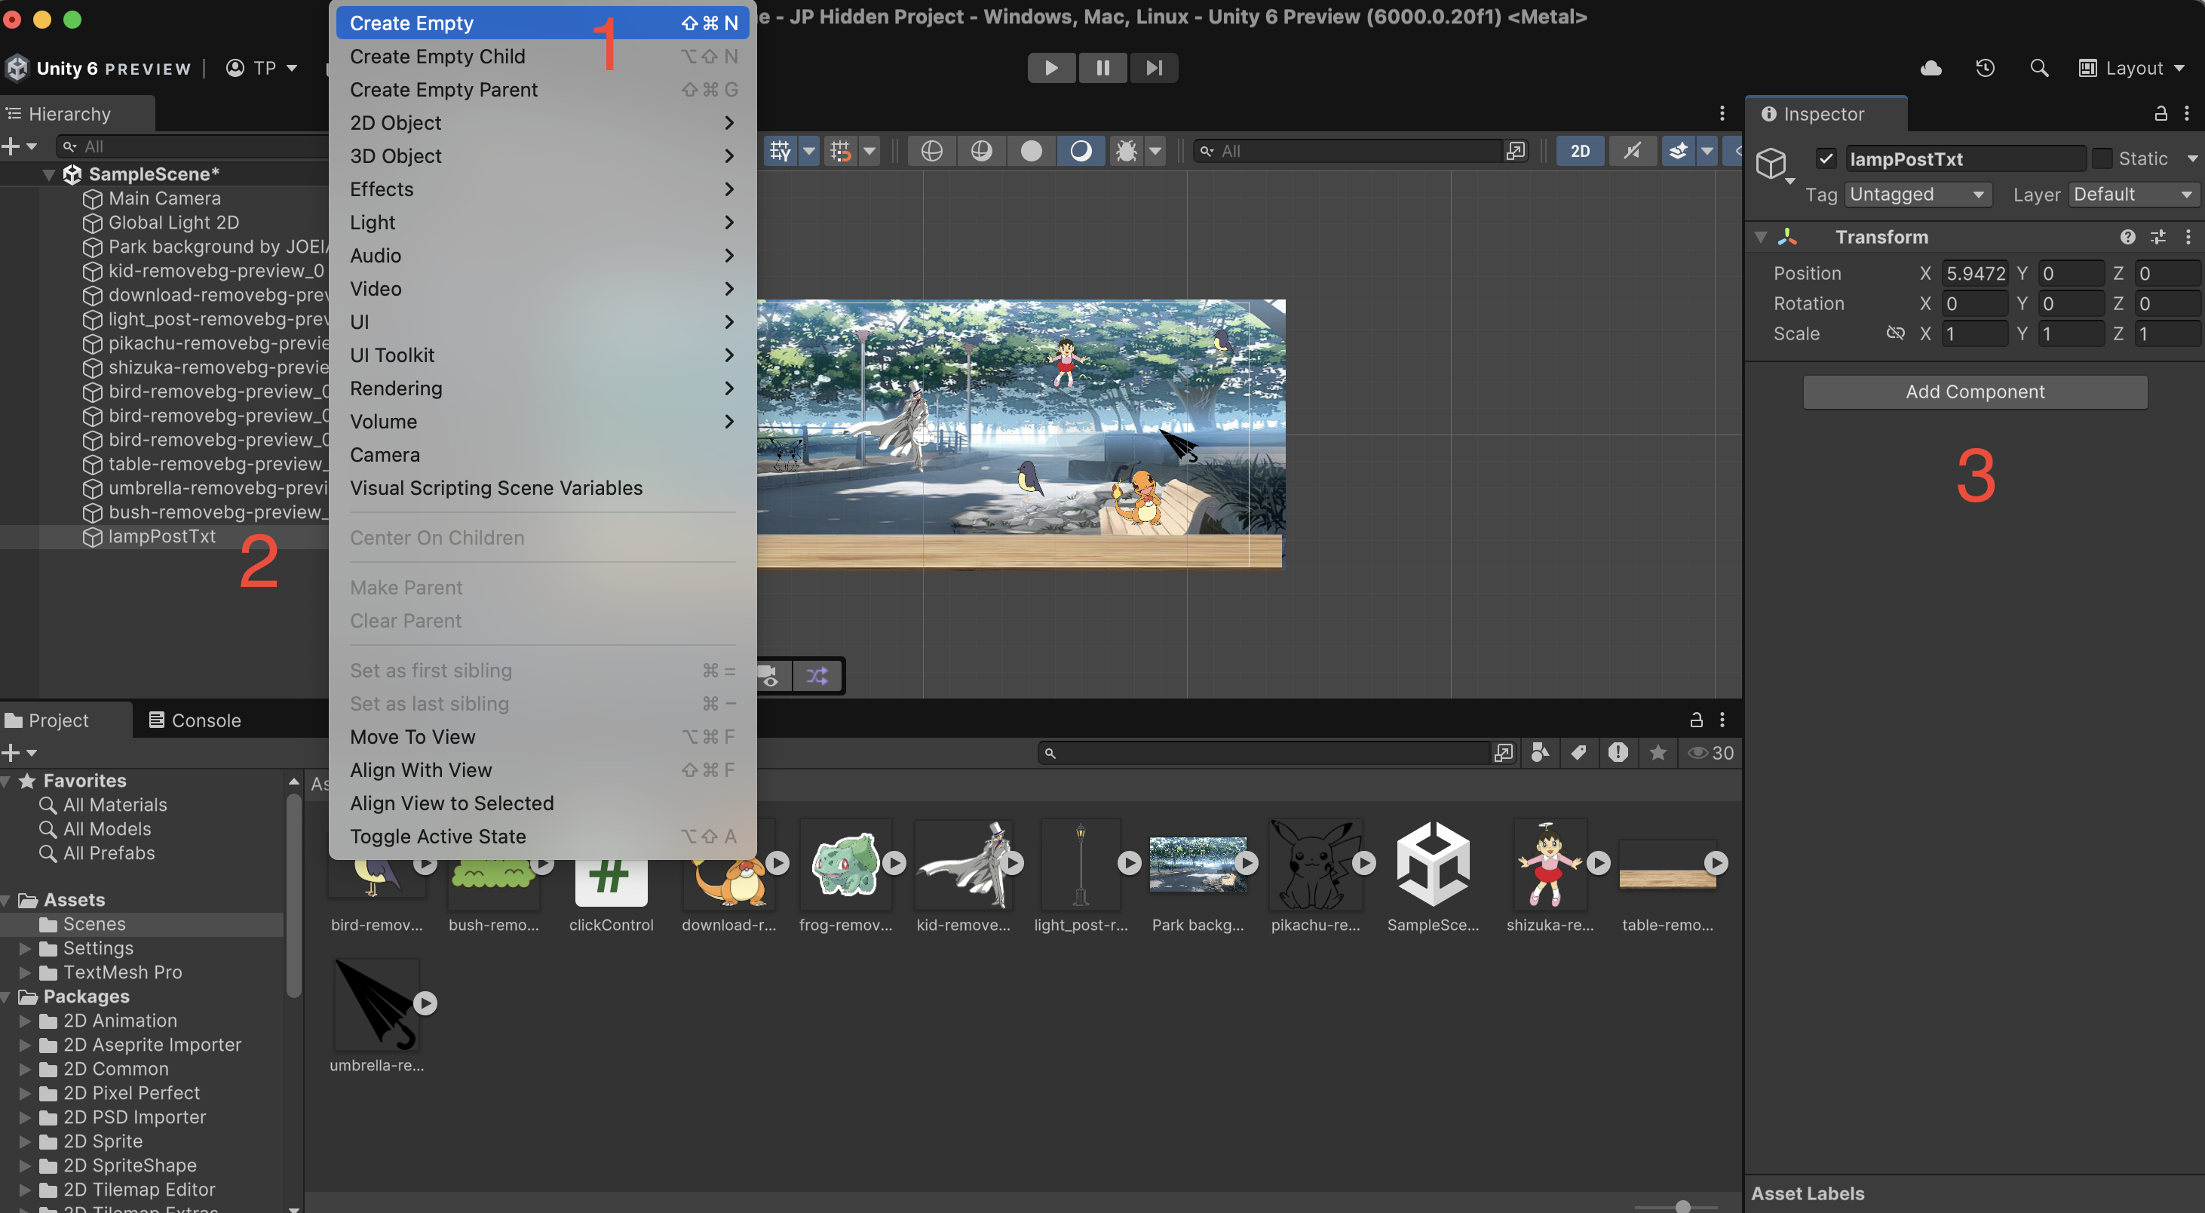Open Transform help reference icon
Viewport: 2205px width, 1213px height.
pos(2127,237)
